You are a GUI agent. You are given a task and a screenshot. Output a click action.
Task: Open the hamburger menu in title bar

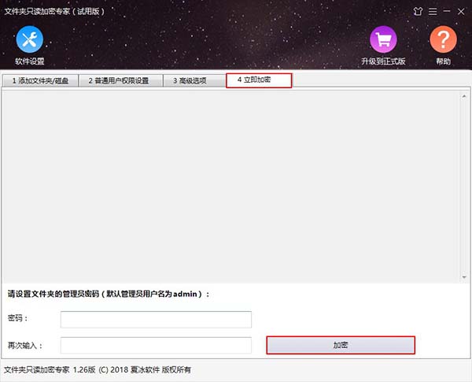[431, 11]
